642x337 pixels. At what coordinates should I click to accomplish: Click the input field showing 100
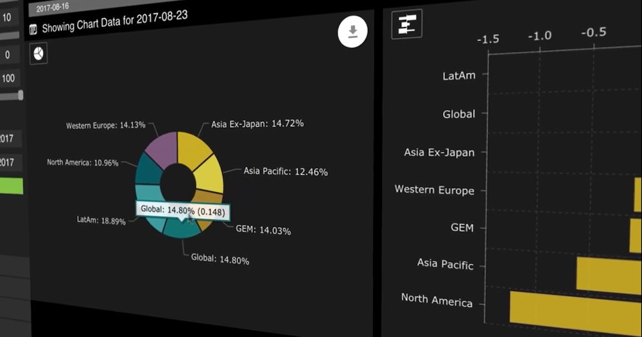[10, 78]
